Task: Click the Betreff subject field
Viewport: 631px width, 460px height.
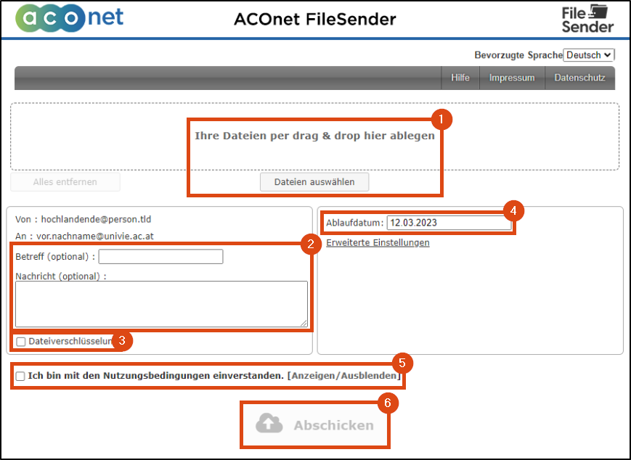Action: [160, 257]
